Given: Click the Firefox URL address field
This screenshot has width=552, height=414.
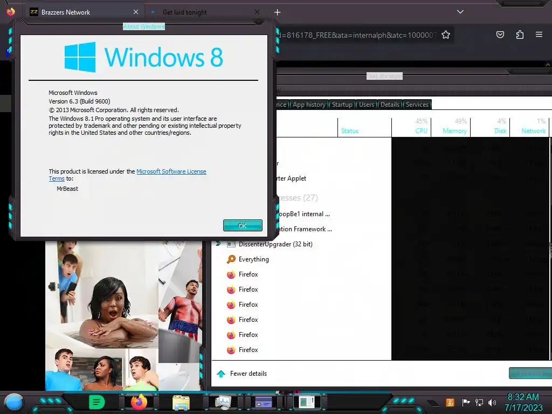Looking at the screenshot, I should pos(357,35).
